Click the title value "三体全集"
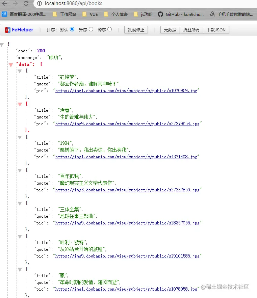The height and width of the screenshot is (298, 257). [x=70, y=209]
